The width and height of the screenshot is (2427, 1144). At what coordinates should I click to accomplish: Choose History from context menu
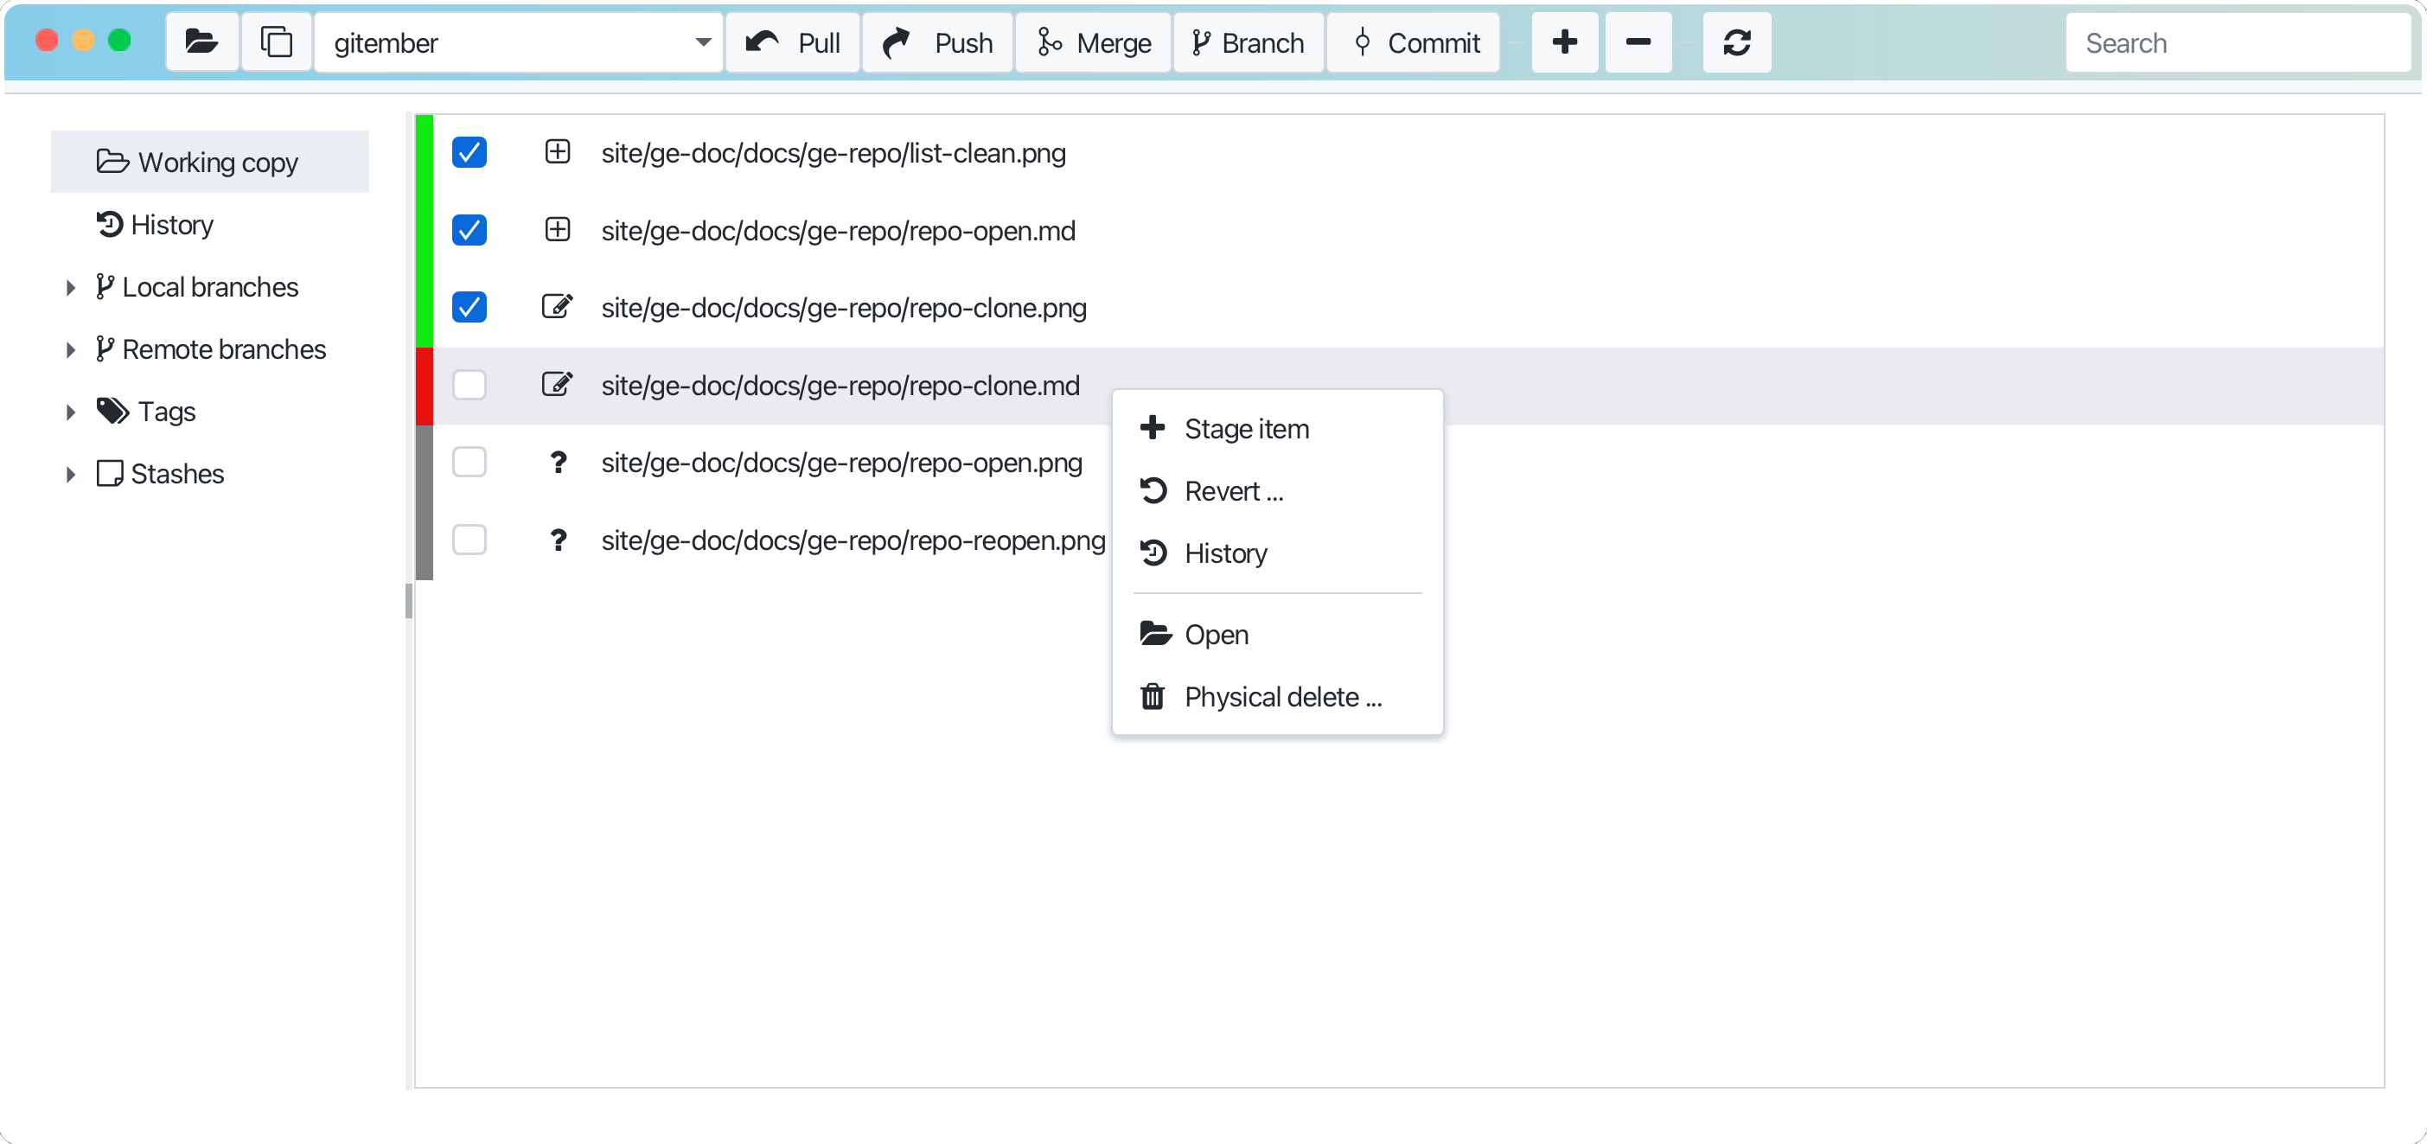[1277, 553]
